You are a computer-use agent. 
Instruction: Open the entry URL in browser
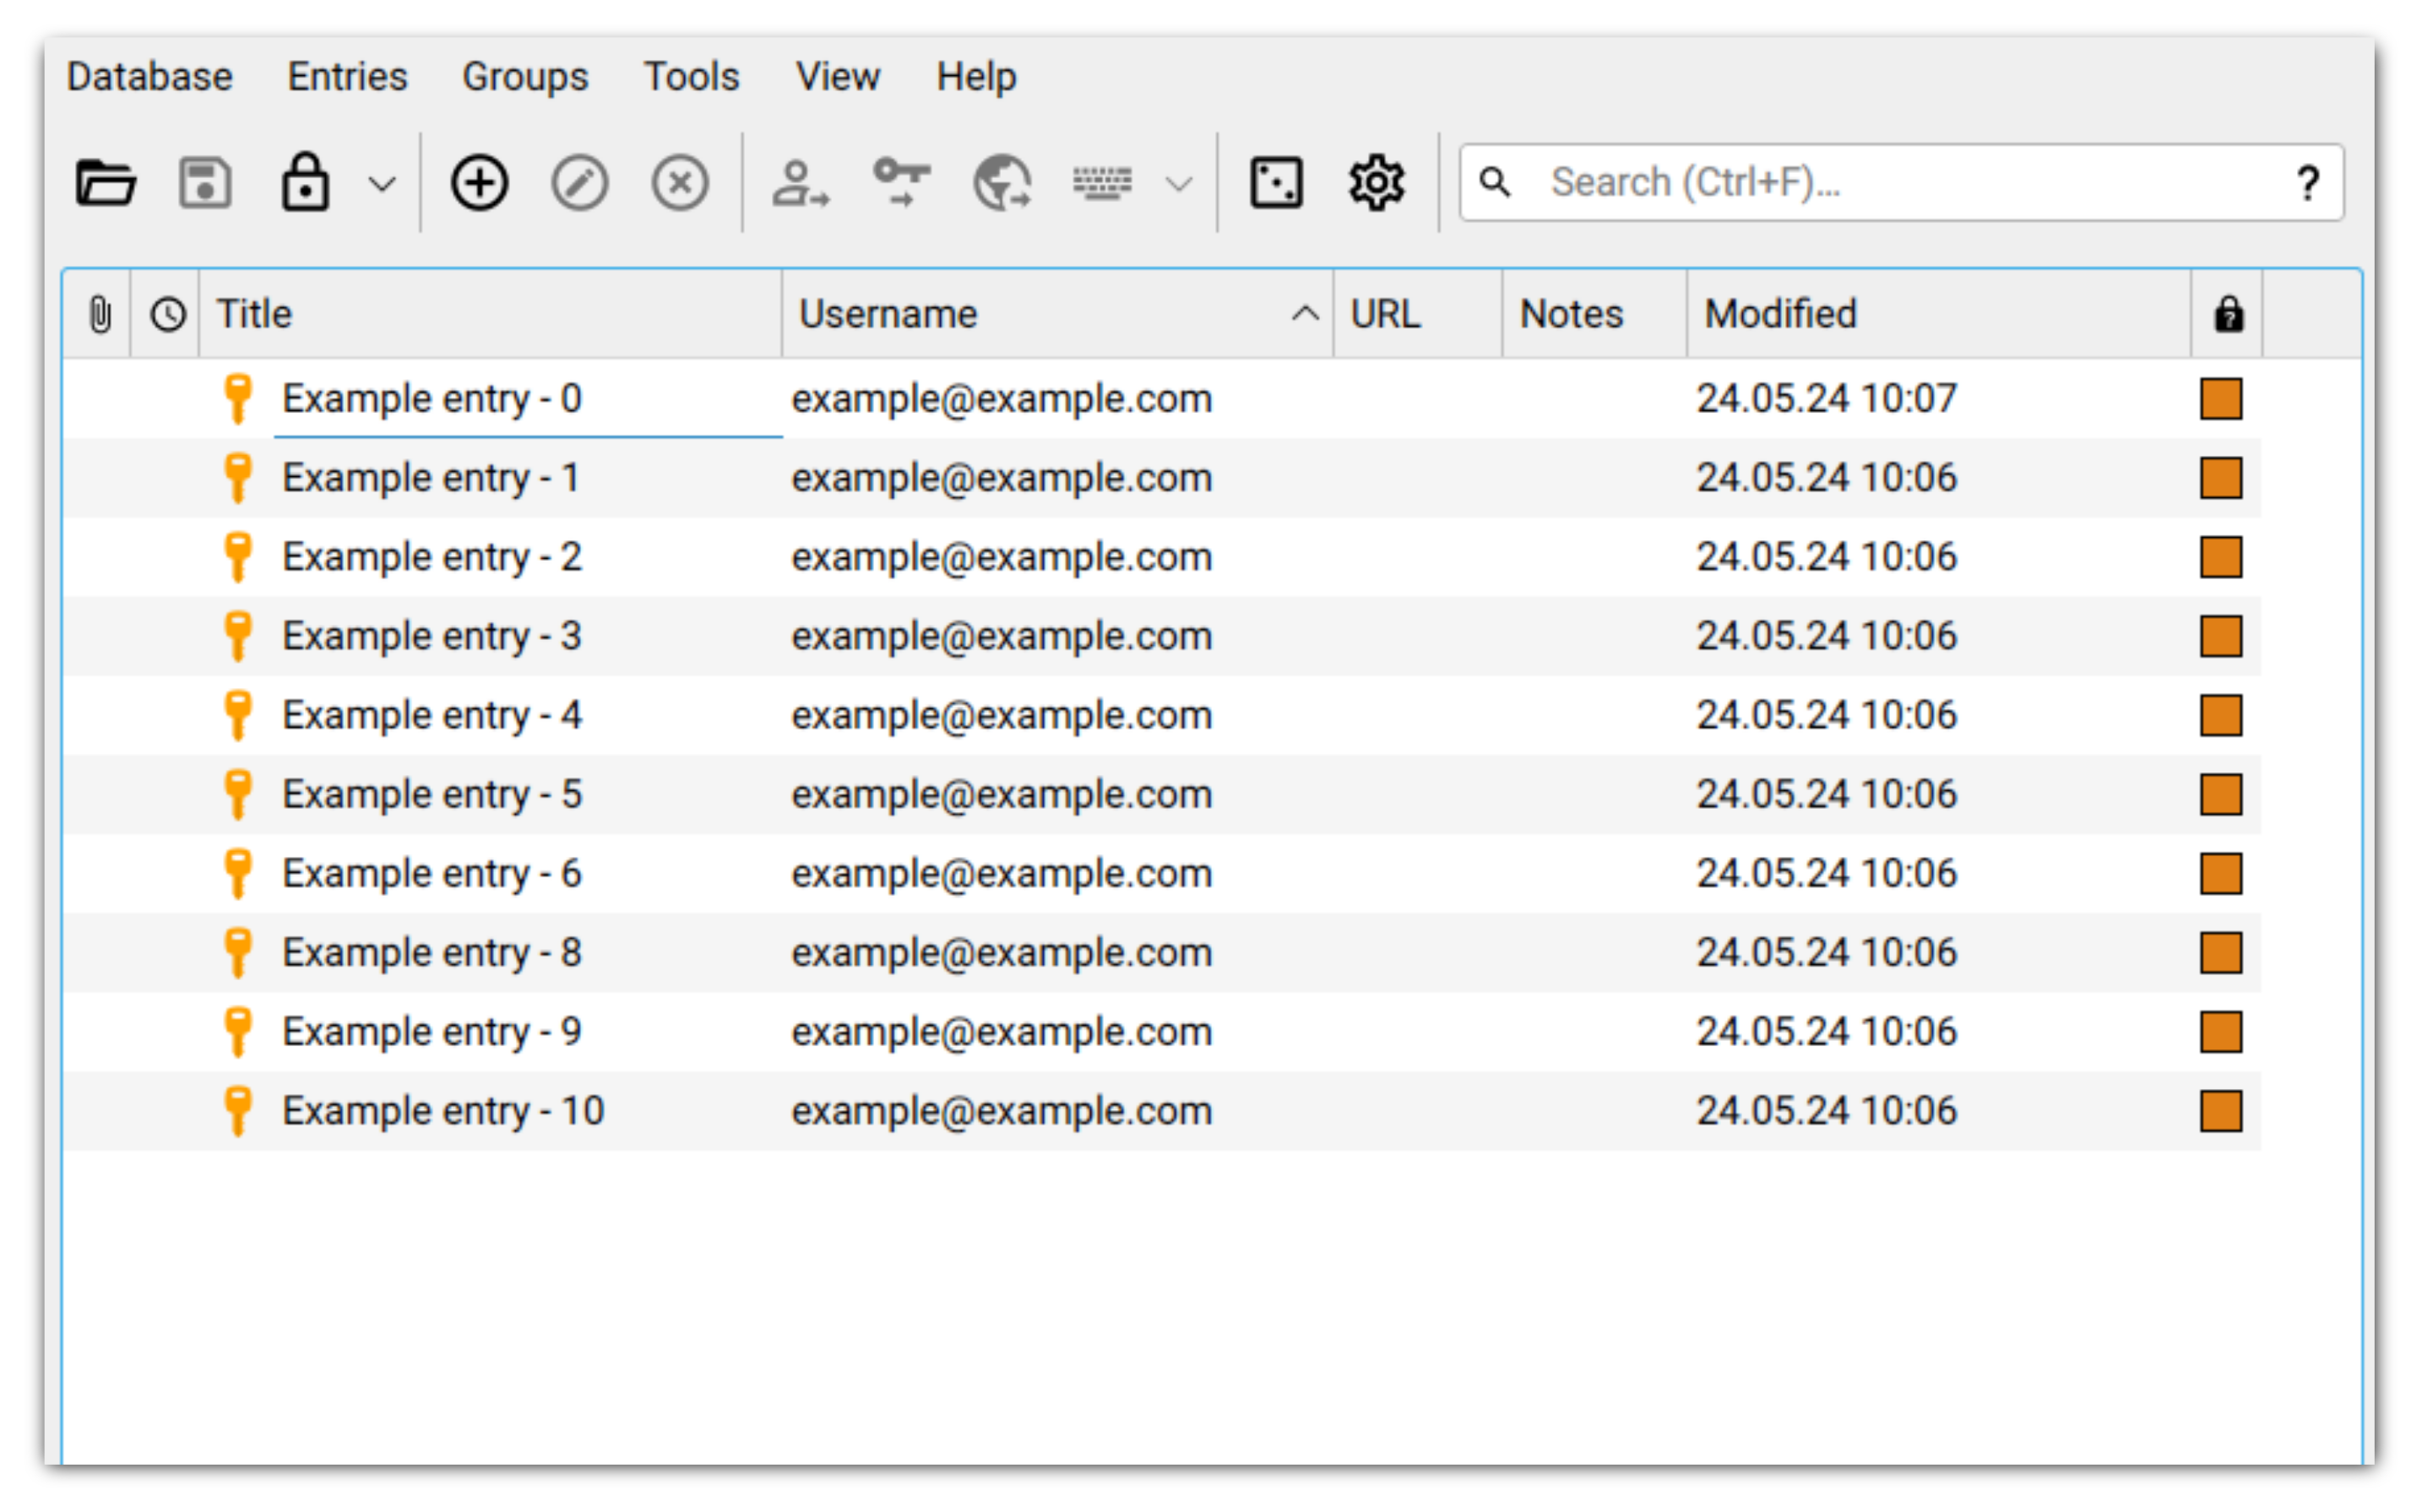coord(1001,182)
